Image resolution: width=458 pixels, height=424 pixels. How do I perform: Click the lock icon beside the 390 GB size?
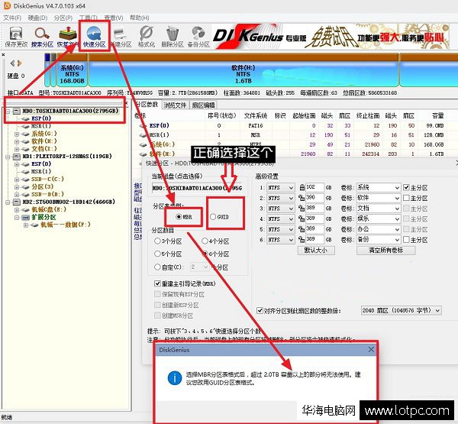click(302, 198)
